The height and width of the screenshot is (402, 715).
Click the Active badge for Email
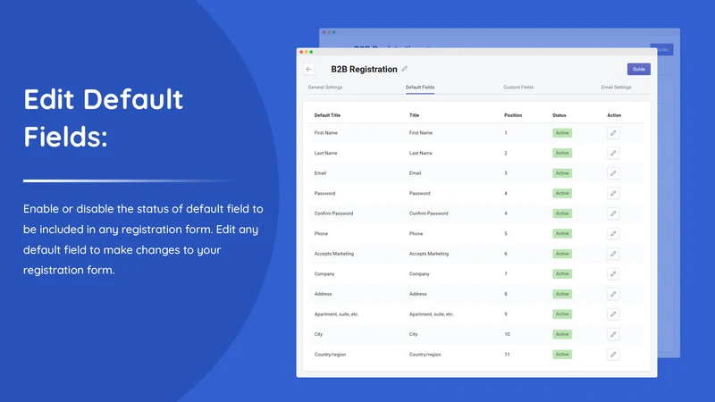pyautogui.click(x=562, y=173)
